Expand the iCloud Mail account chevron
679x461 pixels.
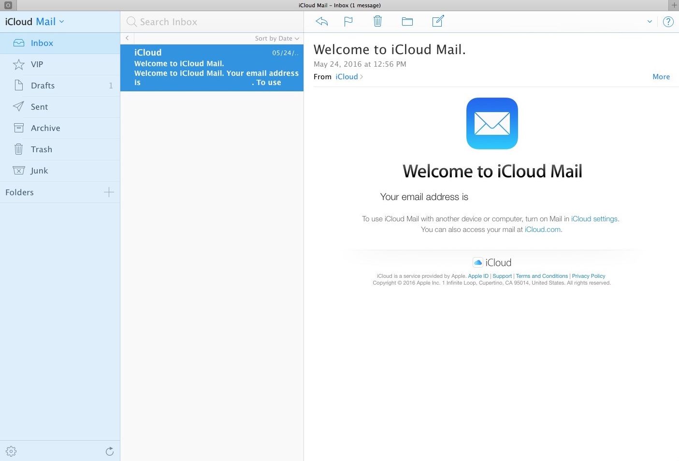click(61, 21)
